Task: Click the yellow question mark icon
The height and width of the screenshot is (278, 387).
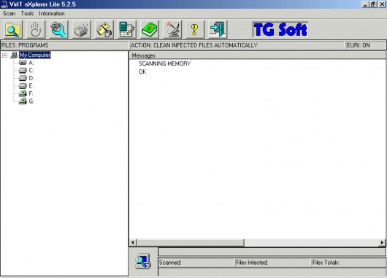Action: click(195, 30)
